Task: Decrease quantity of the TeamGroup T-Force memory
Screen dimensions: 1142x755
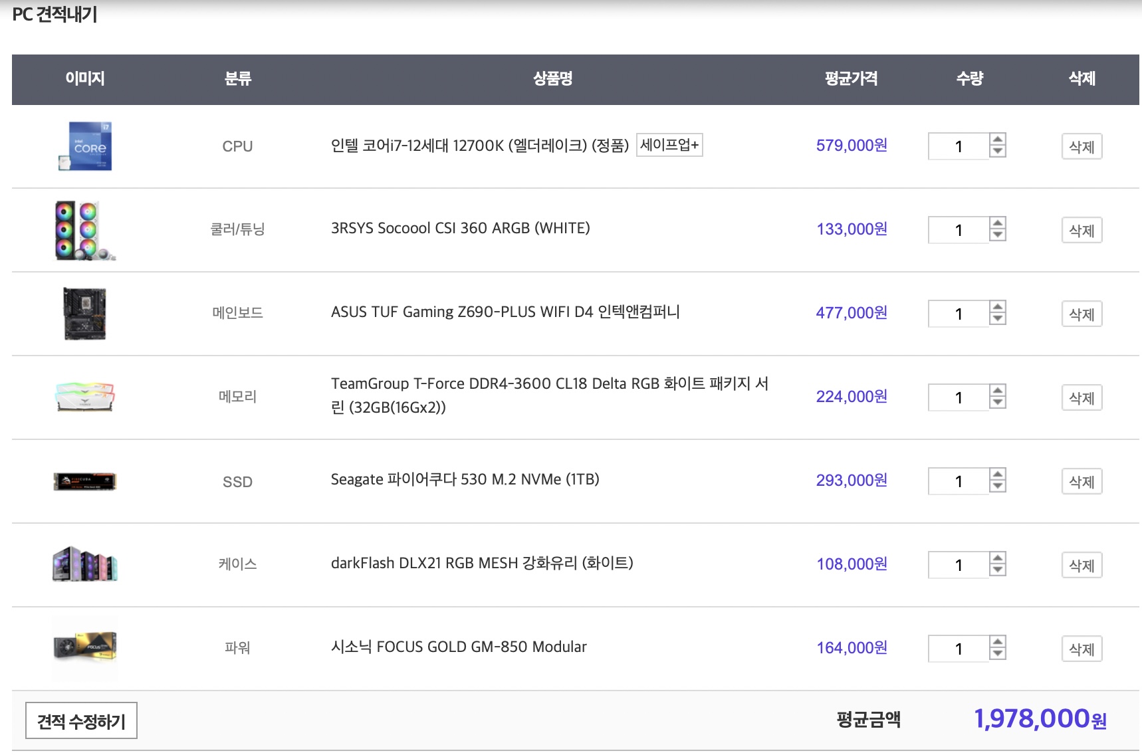Action: click(x=997, y=403)
